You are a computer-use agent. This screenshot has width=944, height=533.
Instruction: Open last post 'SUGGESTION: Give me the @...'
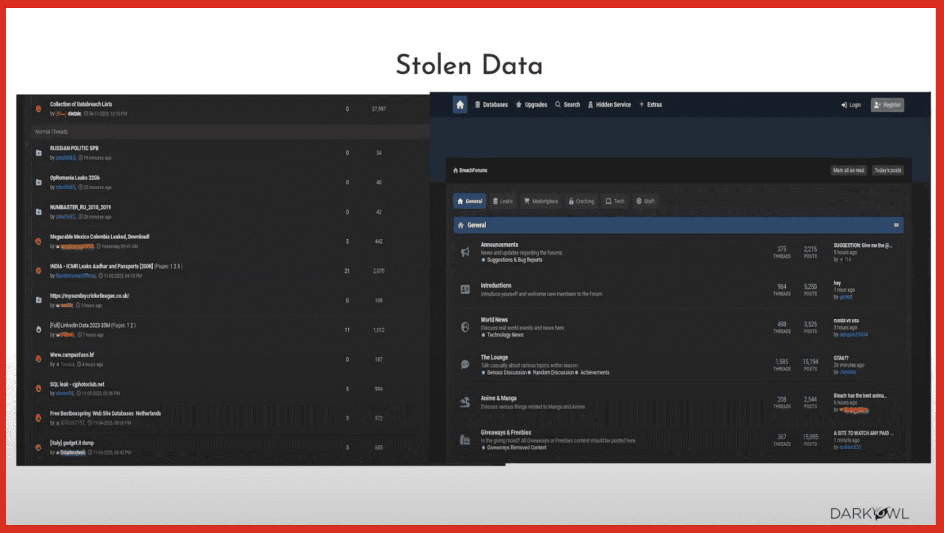coord(863,246)
